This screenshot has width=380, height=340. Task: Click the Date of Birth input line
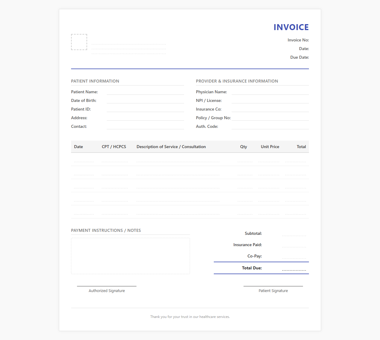click(x=145, y=100)
